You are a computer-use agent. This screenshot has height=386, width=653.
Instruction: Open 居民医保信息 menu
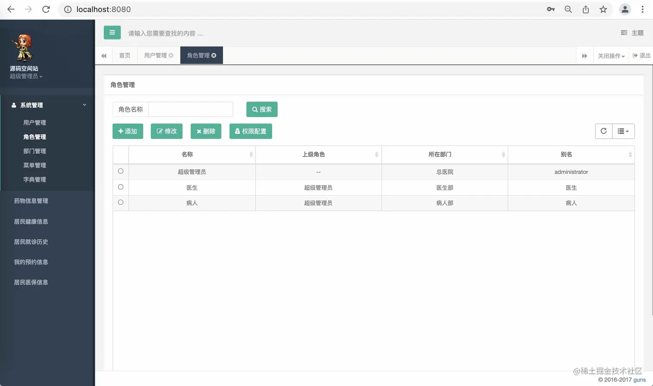click(31, 282)
